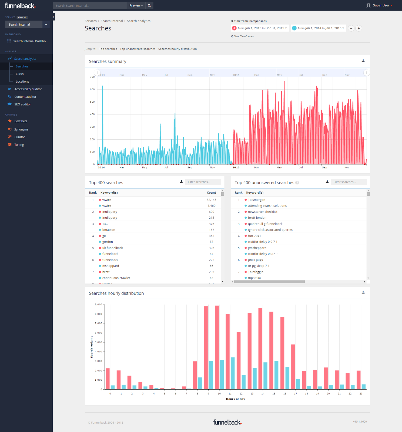Open Best bets
This screenshot has height=432, width=402.
21,121
